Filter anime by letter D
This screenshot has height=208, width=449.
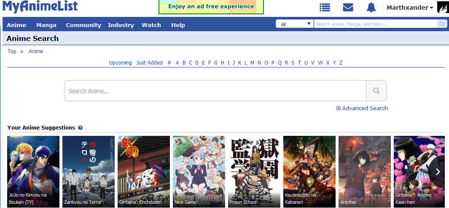pyautogui.click(x=197, y=63)
